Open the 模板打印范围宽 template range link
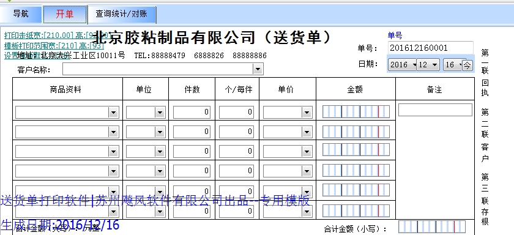The height and width of the screenshot is (235, 514). [54, 45]
